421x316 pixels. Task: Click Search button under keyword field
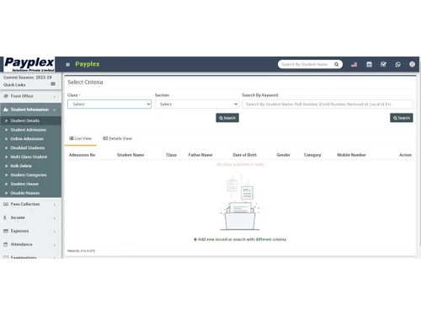[402, 118]
